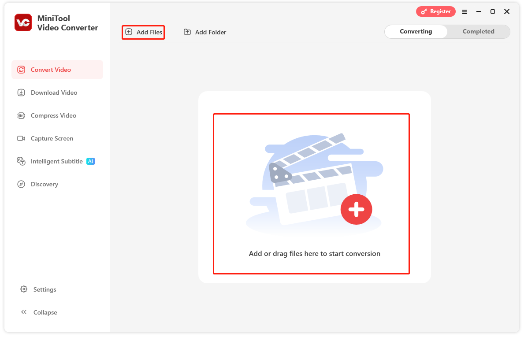
Task: Open the Settings gear
Action: (x=24, y=289)
